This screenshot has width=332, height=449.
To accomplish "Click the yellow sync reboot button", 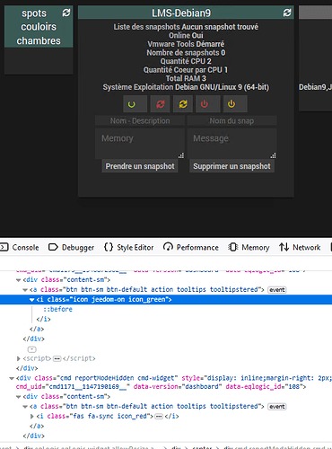I will [x=183, y=104].
